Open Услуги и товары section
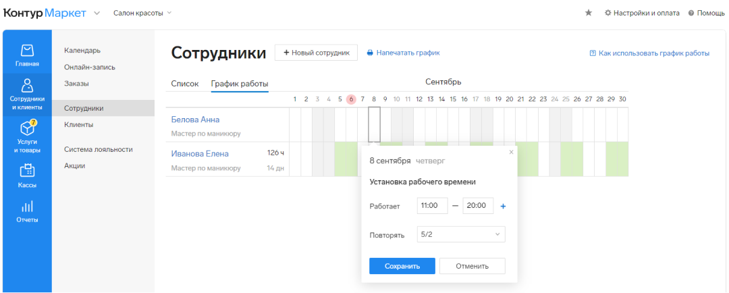The width and height of the screenshot is (729, 293). tap(27, 135)
